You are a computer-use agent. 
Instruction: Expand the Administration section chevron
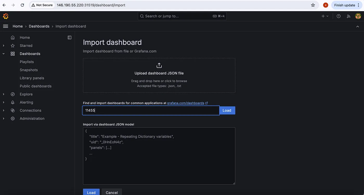4,119
